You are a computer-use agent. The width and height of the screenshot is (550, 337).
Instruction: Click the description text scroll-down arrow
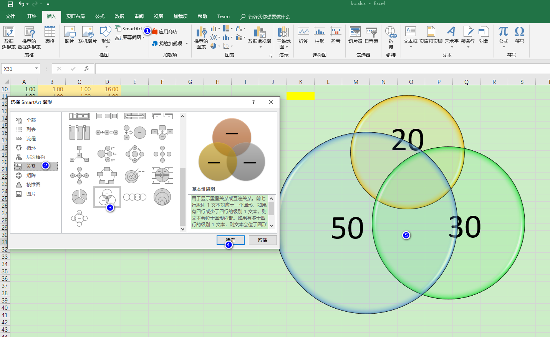pyautogui.click(x=272, y=225)
